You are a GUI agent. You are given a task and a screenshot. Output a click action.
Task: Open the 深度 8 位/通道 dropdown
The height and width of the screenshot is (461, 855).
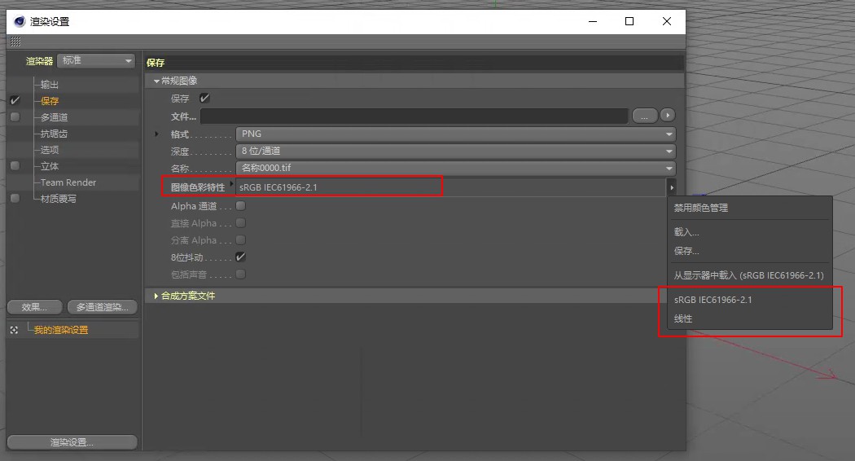456,151
